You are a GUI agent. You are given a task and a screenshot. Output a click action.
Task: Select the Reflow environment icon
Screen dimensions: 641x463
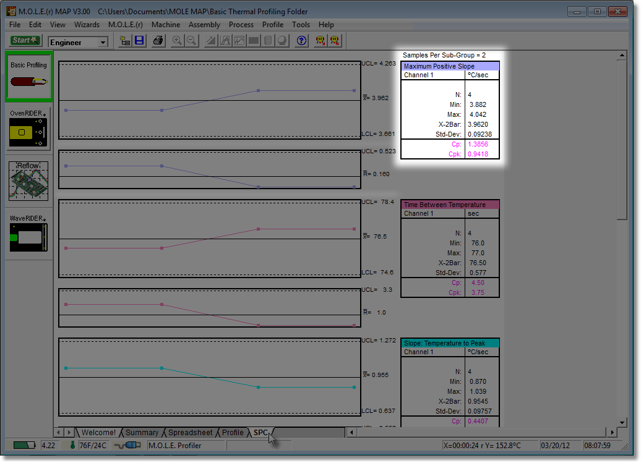pyautogui.click(x=28, y=181)
